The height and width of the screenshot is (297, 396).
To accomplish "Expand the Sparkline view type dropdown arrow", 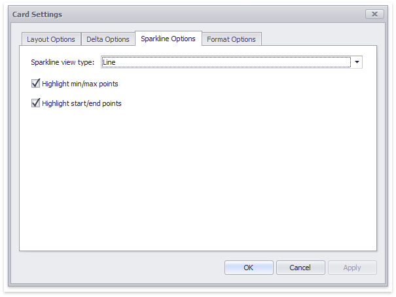I will tap(357, 63).
